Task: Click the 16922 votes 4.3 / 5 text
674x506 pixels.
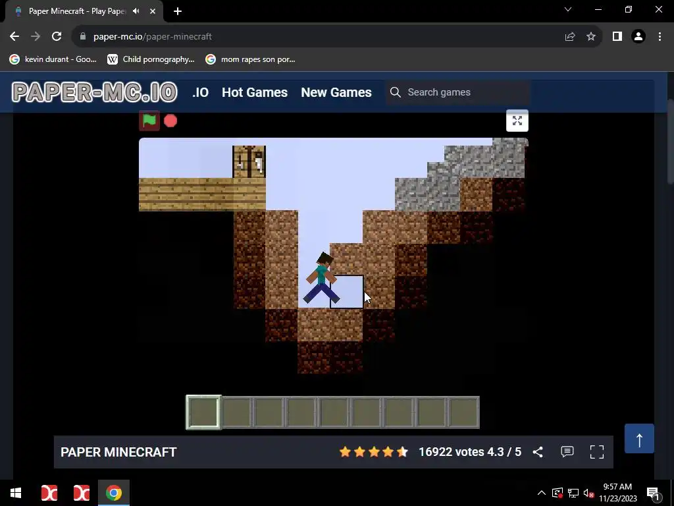Action: point(470,452)
